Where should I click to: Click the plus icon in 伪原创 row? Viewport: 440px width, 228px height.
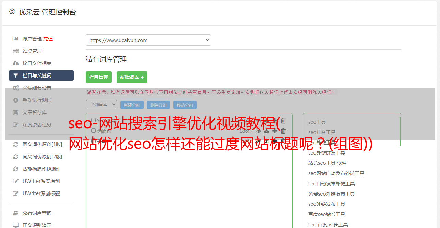275,131
